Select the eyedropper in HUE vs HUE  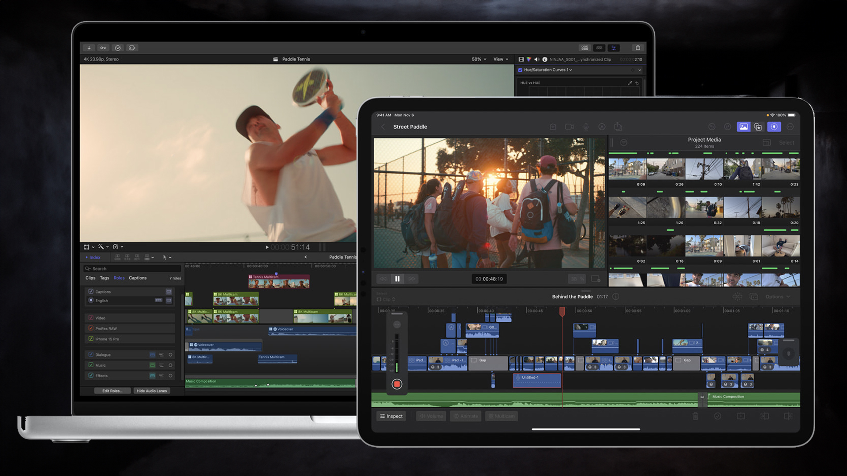click(x=630, y=83)
